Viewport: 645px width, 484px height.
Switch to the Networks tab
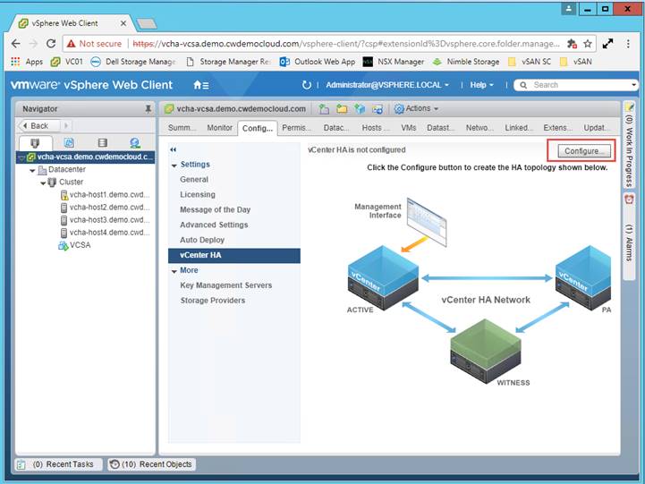click(x=480, y=128)
